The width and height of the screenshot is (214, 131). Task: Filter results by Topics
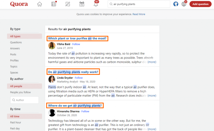point(14,66)
